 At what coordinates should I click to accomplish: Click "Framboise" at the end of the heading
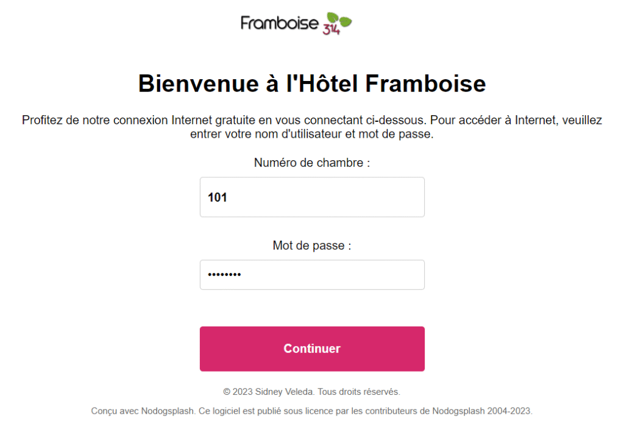[425, 83]
